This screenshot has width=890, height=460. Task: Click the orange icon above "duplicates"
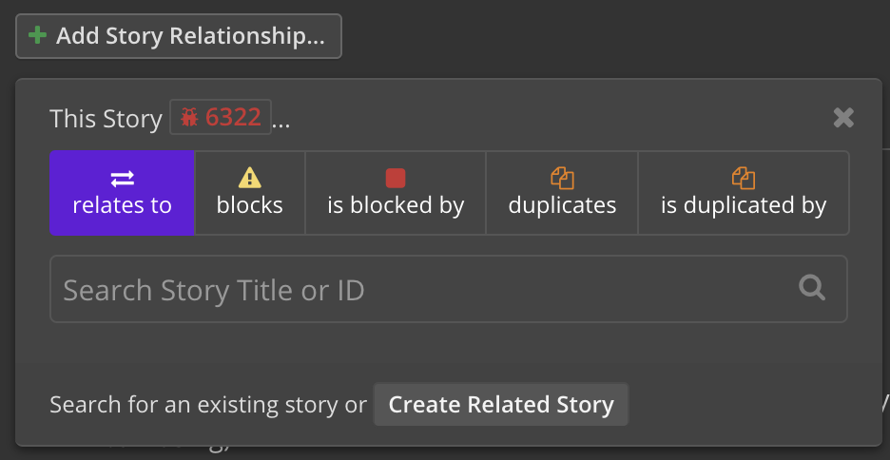click(x=562, y=178)
